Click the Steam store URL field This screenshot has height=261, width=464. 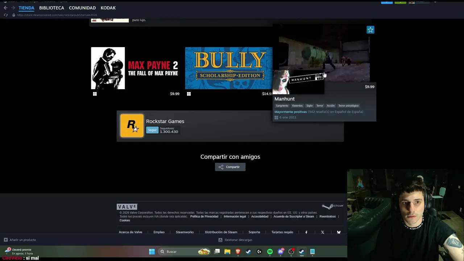tap(57, 15)
